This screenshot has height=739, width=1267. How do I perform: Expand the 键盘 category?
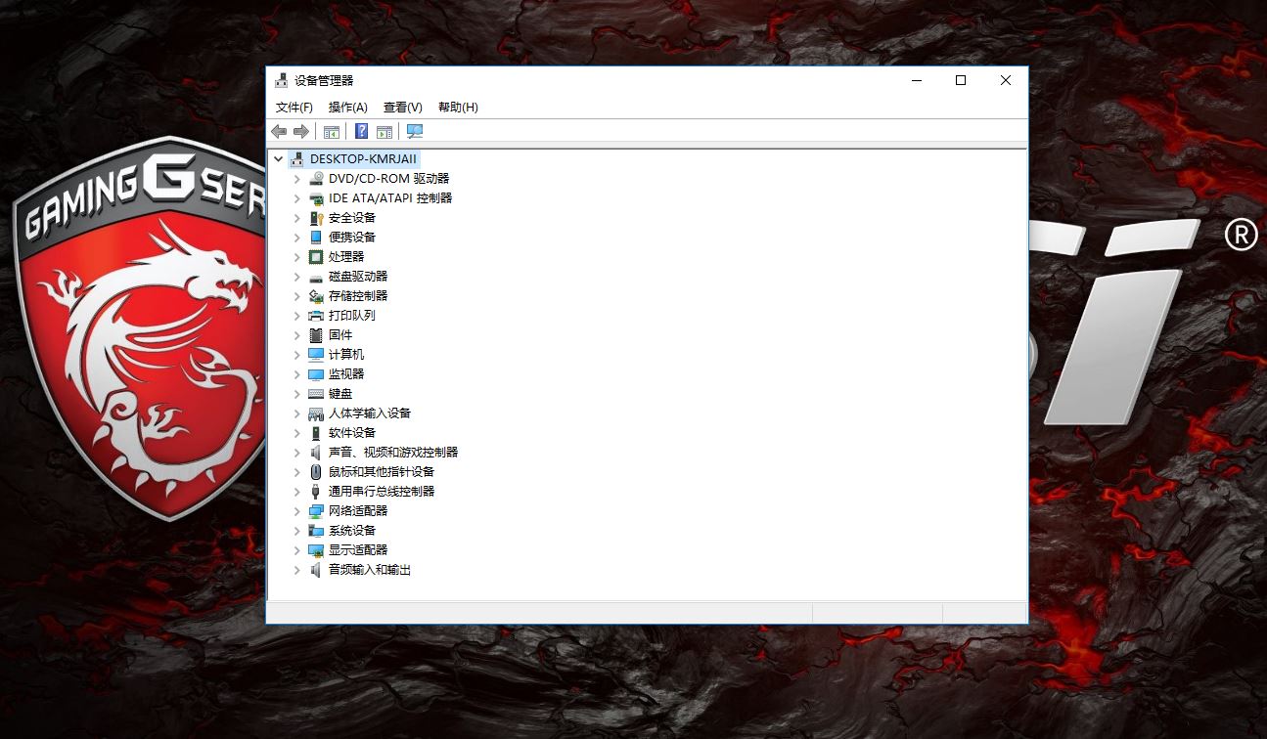[297, 393]
